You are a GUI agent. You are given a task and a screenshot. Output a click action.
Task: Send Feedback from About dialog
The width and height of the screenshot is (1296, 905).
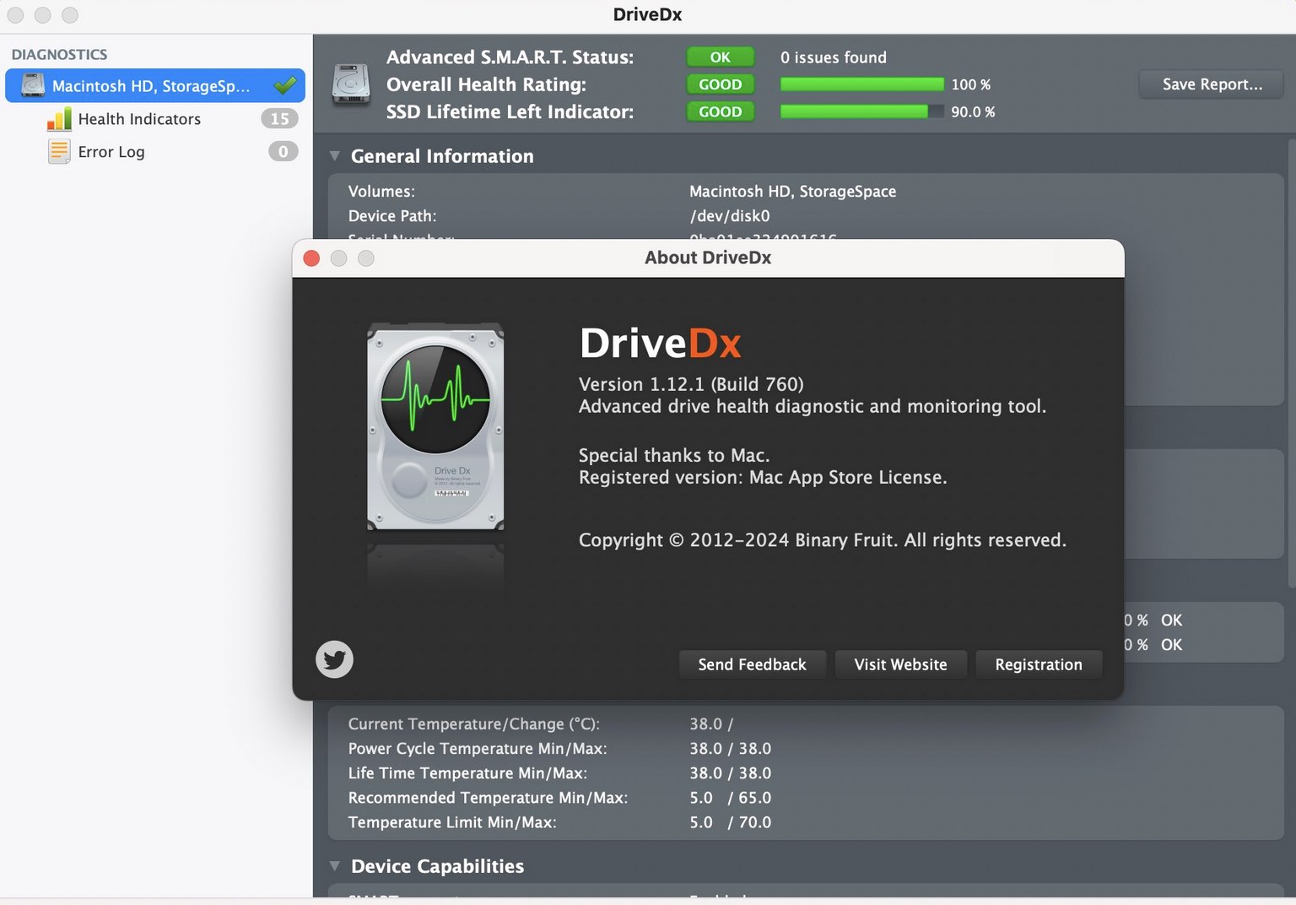[752, 664]
